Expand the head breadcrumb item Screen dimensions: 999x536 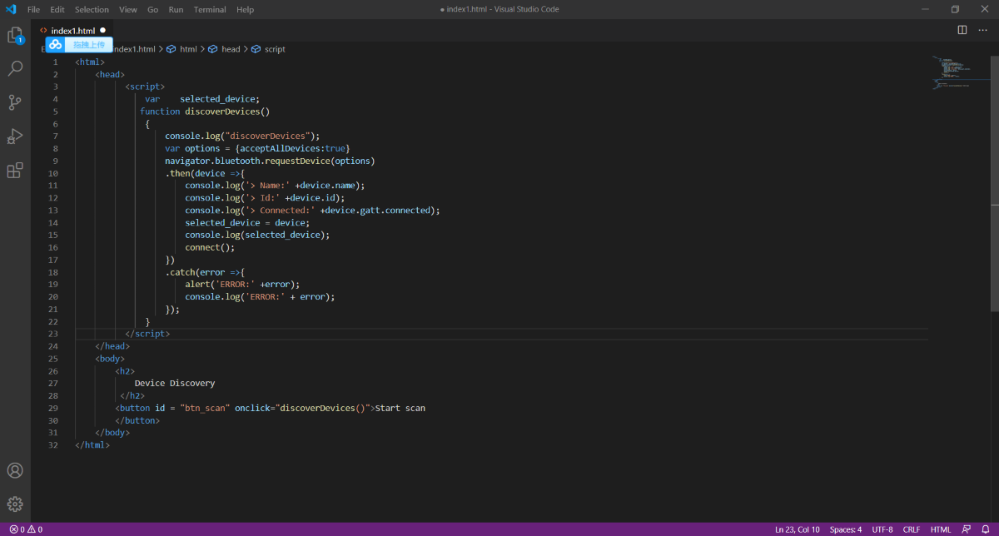tap(231, 49)
